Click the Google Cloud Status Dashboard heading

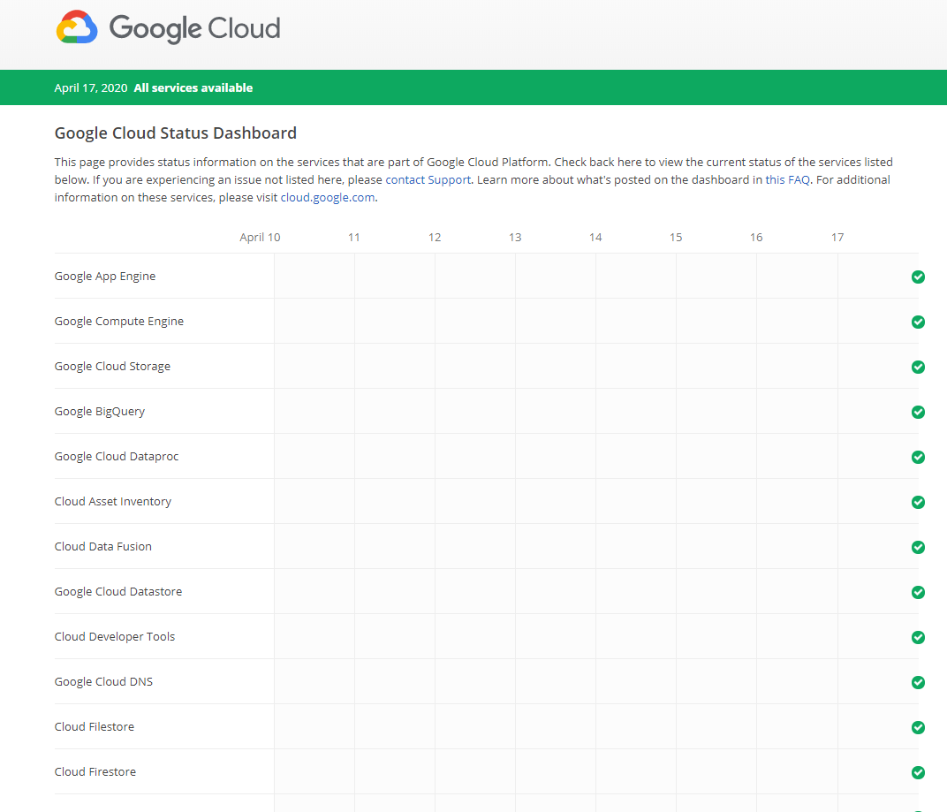tap(176, 133)
